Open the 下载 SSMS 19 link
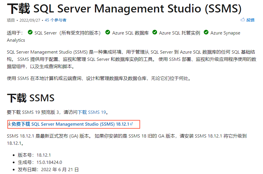The width and height of the screenshot is (263, 174). tap(92, 112)
